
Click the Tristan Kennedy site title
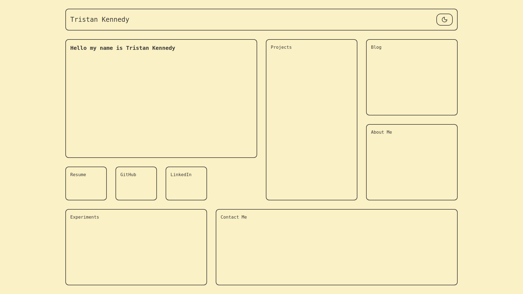coord(100,20)
